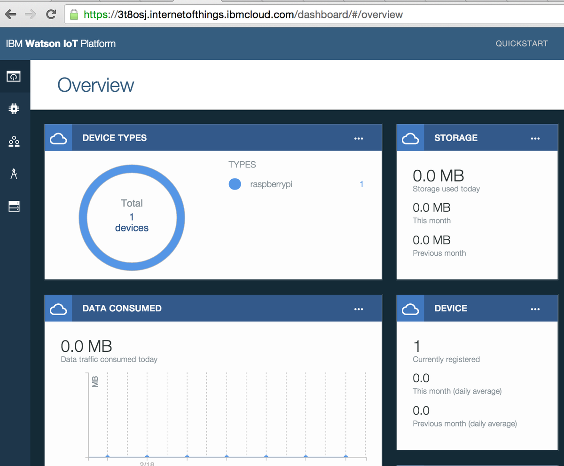
Task: Open the Devices chip icon in sidebar
Action: click(x=14, y=109)
